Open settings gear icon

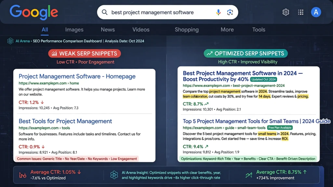(x=286, y=12)
